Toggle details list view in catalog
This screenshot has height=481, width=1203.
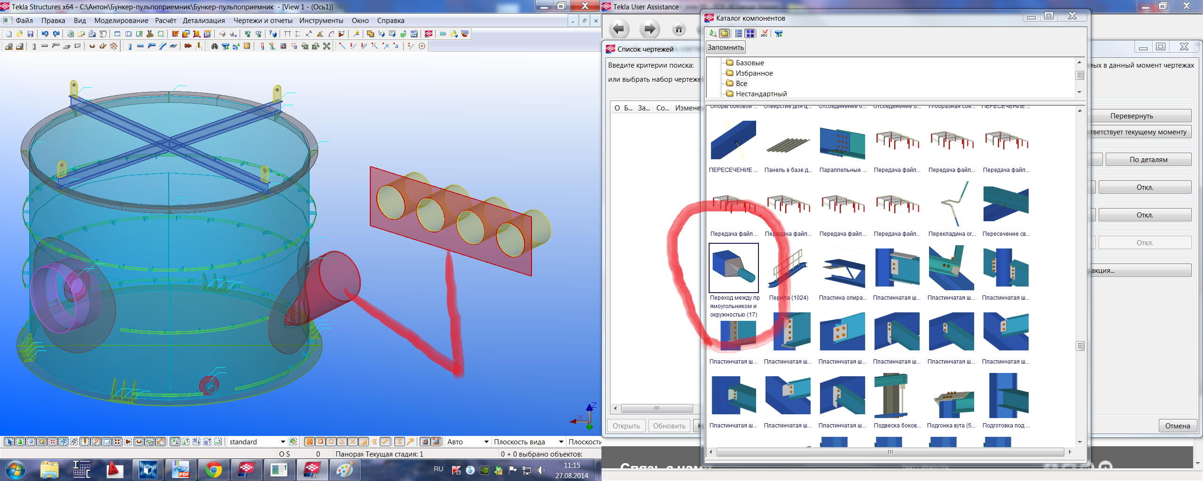[x=739, y=33]
